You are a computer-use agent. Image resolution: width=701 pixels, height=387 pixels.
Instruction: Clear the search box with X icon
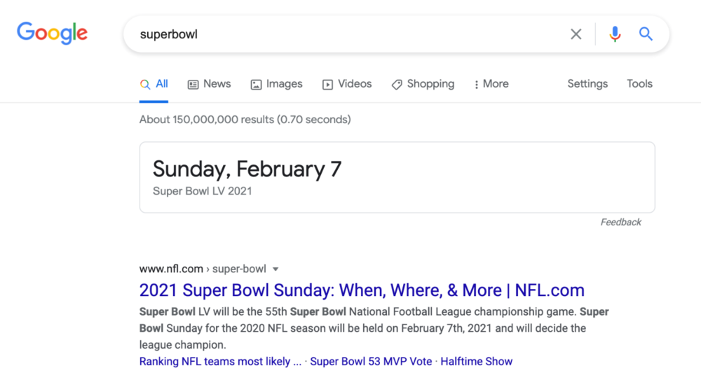click(576, 34)
